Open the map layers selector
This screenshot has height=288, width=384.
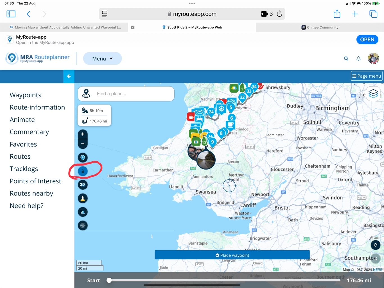click(x=373, y=93)
